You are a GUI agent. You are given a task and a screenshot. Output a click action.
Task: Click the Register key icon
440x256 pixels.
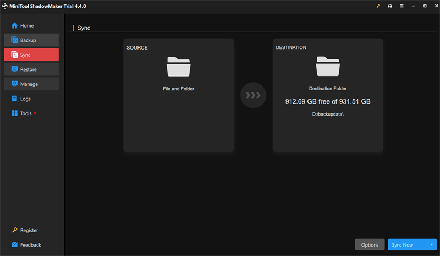[14, 230]
